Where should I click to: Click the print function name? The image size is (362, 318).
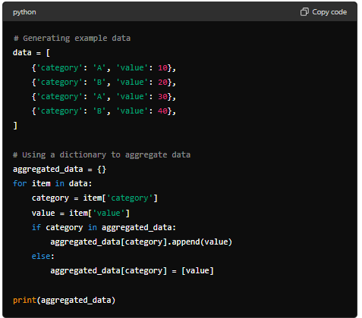point(24,300)
